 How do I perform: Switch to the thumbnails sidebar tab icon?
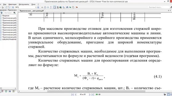[x=6, y=91]
